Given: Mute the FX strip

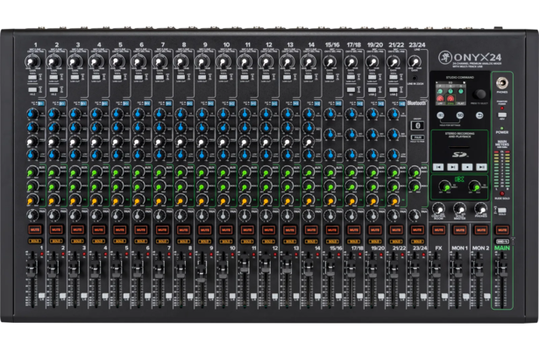Looking at the screenshot, I should [x=438, y=229].
